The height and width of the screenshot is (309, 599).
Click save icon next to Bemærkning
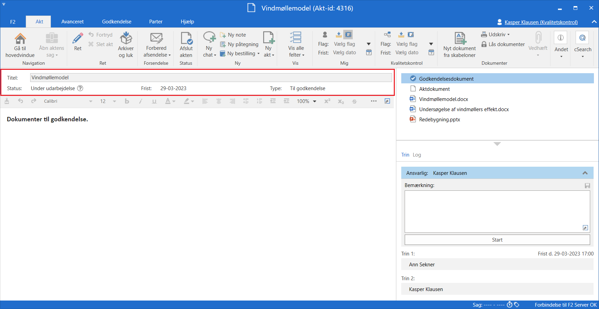click(x=587, y=186)
